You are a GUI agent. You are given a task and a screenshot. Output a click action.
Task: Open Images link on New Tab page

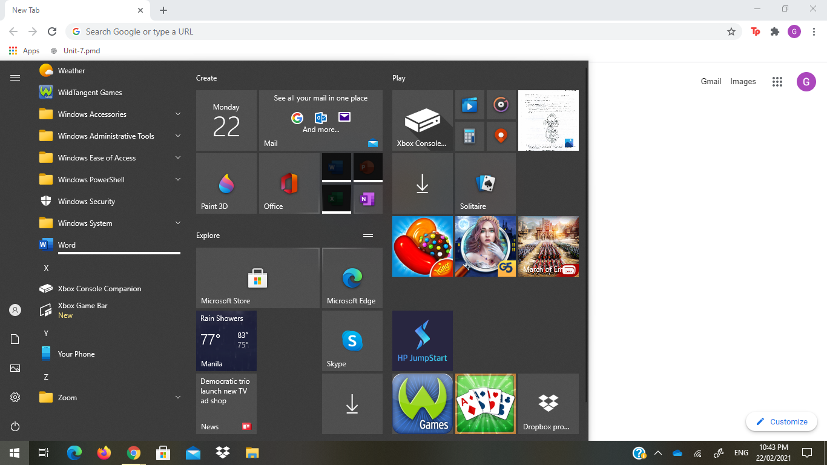(x=743, y=82)
